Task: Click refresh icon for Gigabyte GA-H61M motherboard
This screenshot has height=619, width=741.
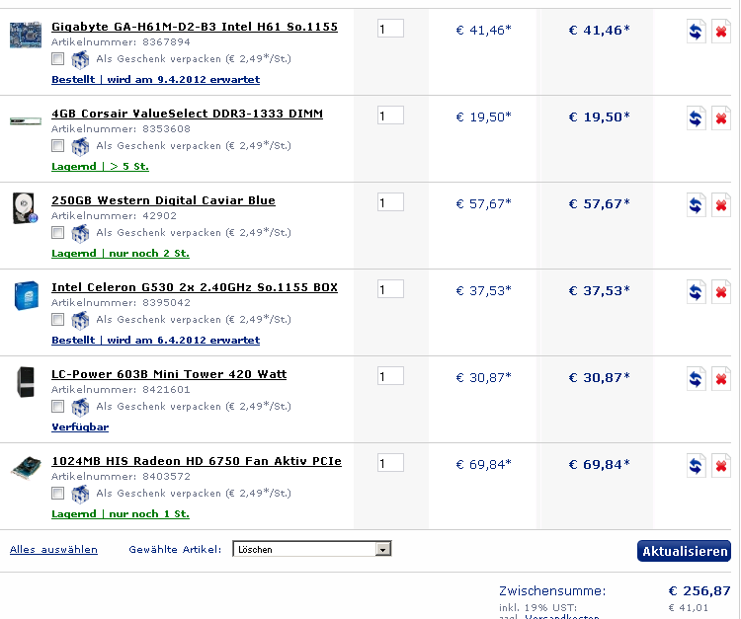Action: pyautogui.click(x=696, y=32)
